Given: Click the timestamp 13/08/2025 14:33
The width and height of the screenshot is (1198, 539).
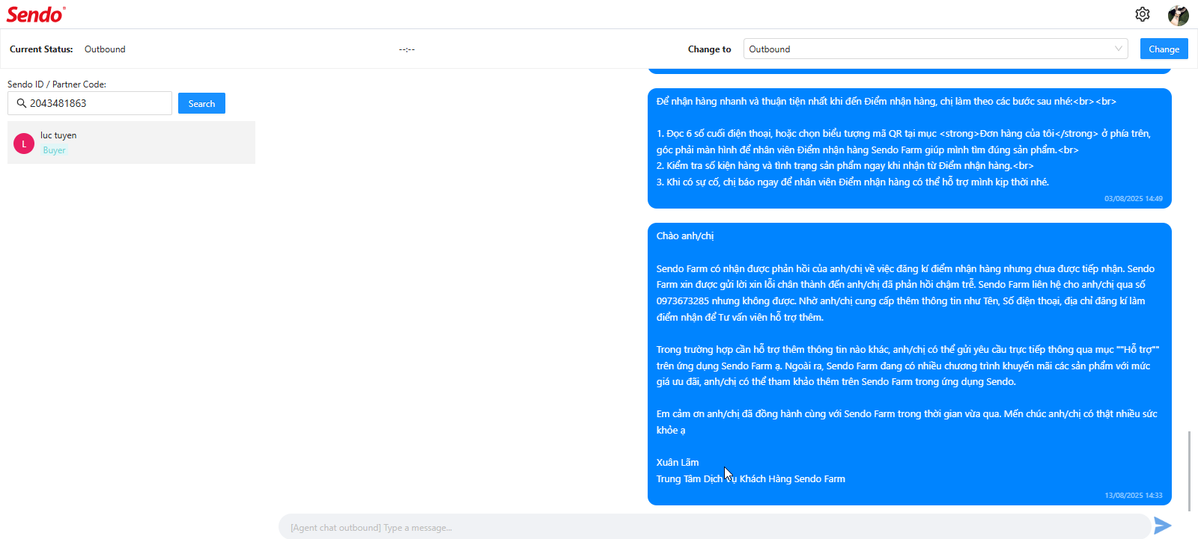Looking at the screenshot, I should coord(1133,496).
